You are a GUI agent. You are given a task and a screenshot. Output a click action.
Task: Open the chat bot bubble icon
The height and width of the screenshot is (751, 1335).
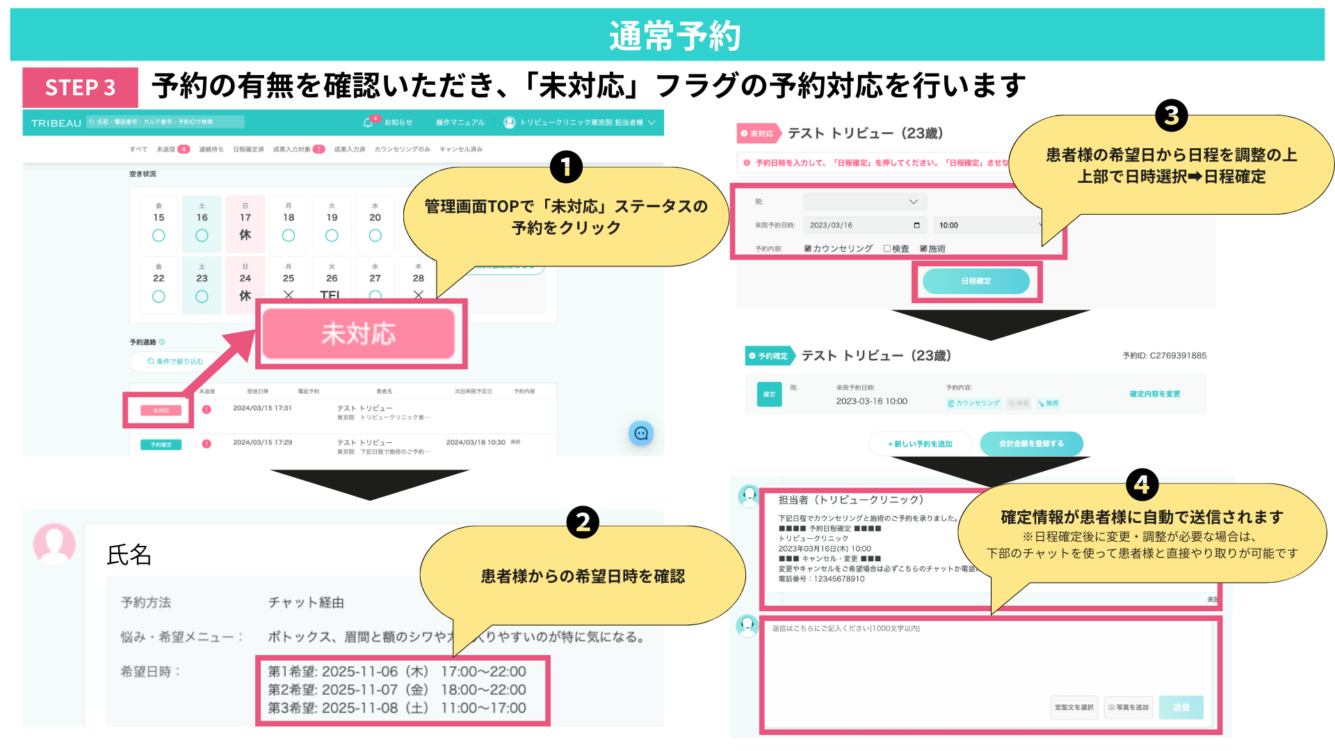(x=640, y=433)
